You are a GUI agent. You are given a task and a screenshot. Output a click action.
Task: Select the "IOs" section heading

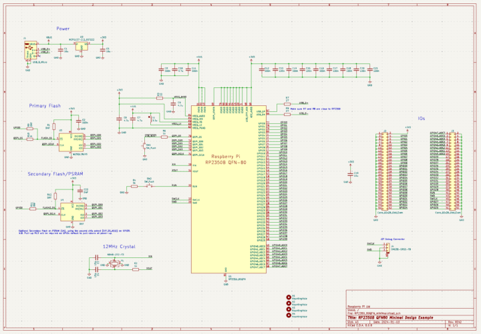421,118
